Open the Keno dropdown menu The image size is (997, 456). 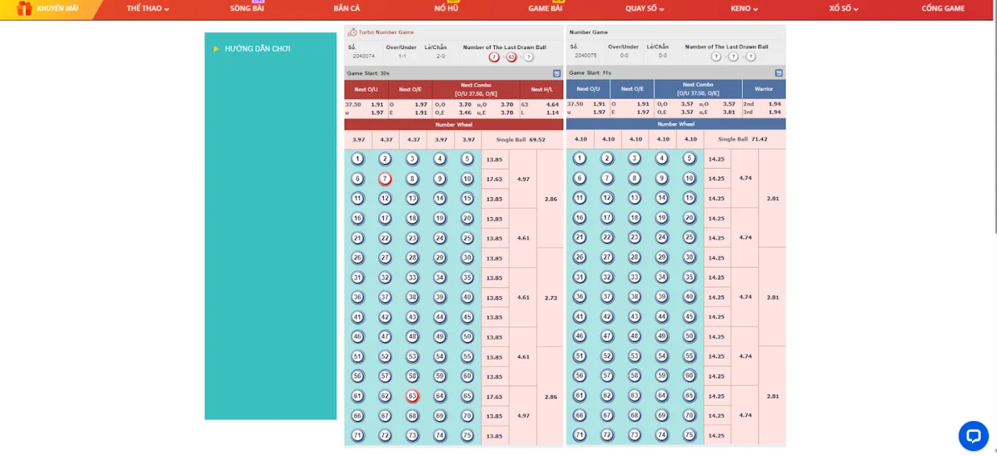[x=744, y=9]
